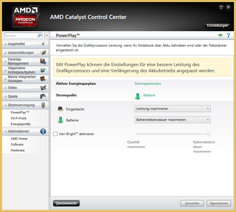The image size is (236, 212).
Task: Open the Energieprofile page
Action: tap(20, 124)
